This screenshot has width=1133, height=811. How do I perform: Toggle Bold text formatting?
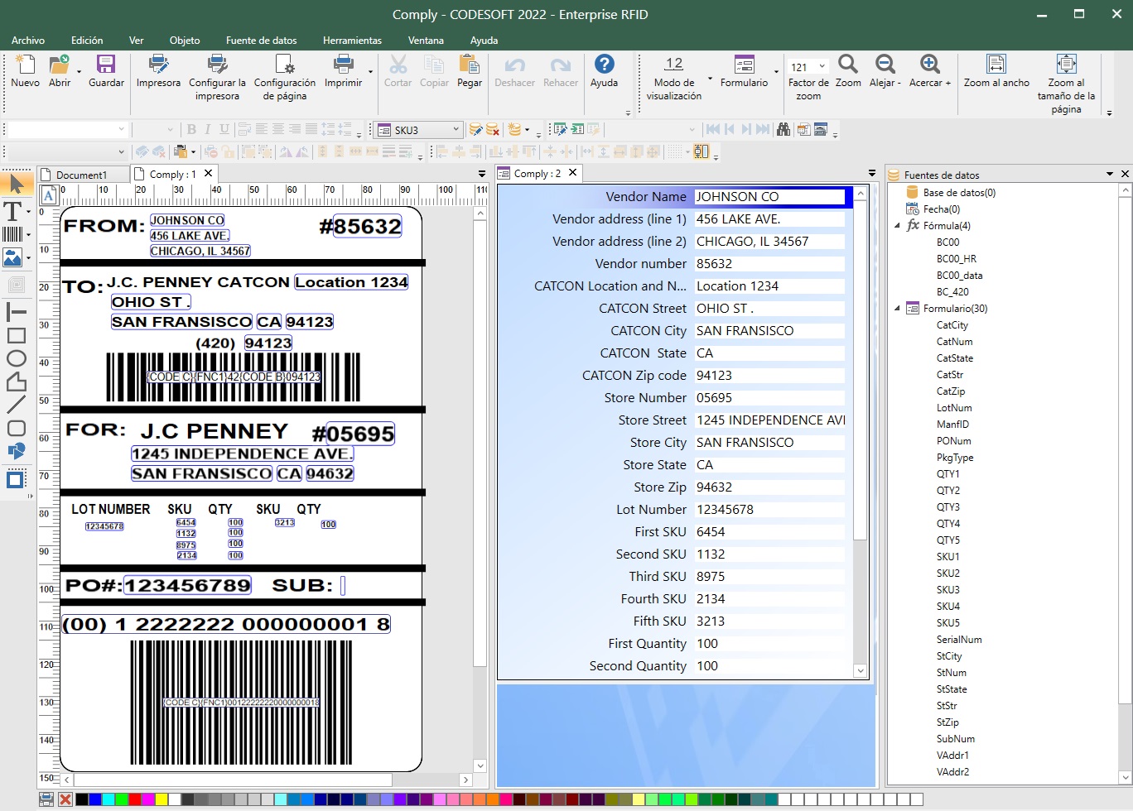click(191, 129)
